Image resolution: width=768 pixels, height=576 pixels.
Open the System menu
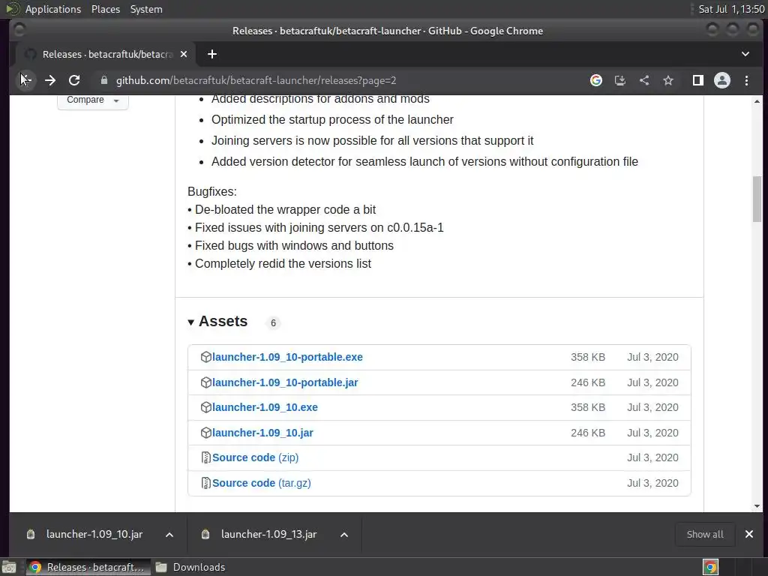coord(146,9)
